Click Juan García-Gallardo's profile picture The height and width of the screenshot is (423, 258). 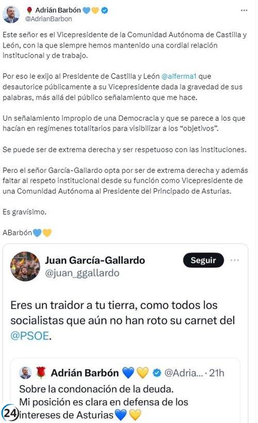[25, 267]
